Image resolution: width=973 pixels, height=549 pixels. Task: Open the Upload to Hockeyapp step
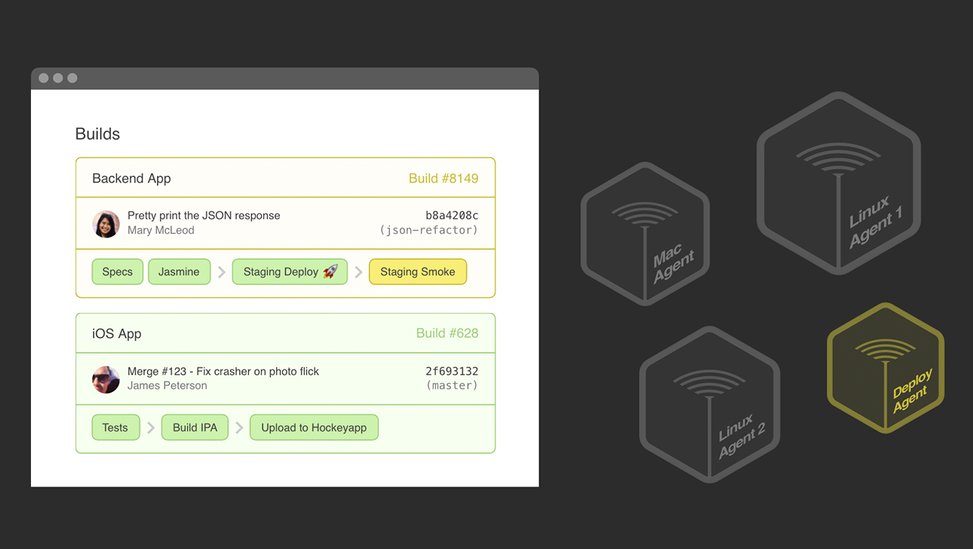314,428
